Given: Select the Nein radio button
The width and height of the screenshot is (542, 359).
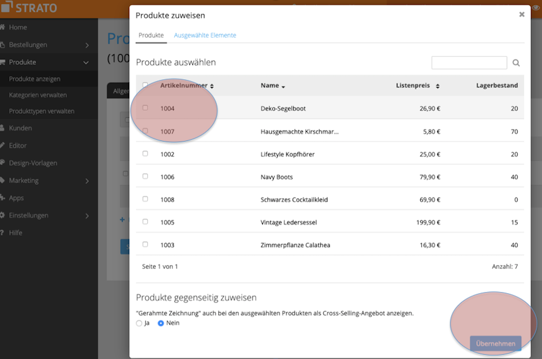Looking at the screenshot, I should point(161,323).
